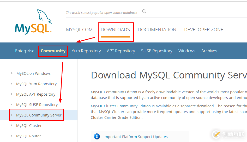The height and width of the screenshot is (142, 247).
Task: Select SUSE Repository in the blue bar
Action: (x=156, y=51)
